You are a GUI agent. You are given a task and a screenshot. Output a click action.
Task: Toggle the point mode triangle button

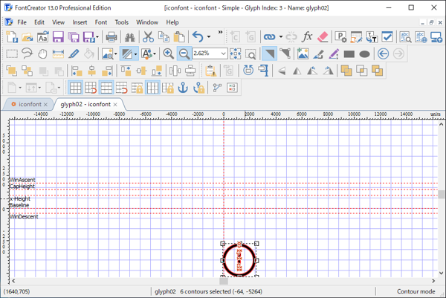tap(285, 54)
